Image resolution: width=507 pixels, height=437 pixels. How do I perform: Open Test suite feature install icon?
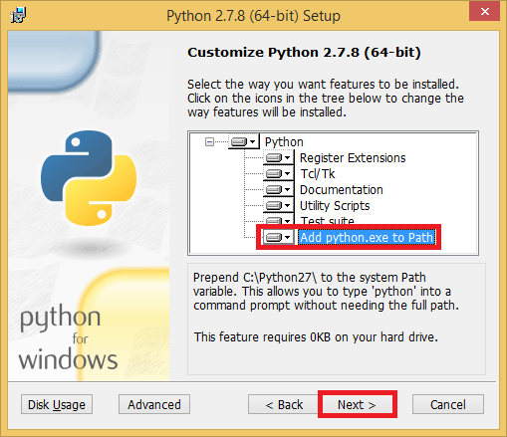tap(279, 220)
